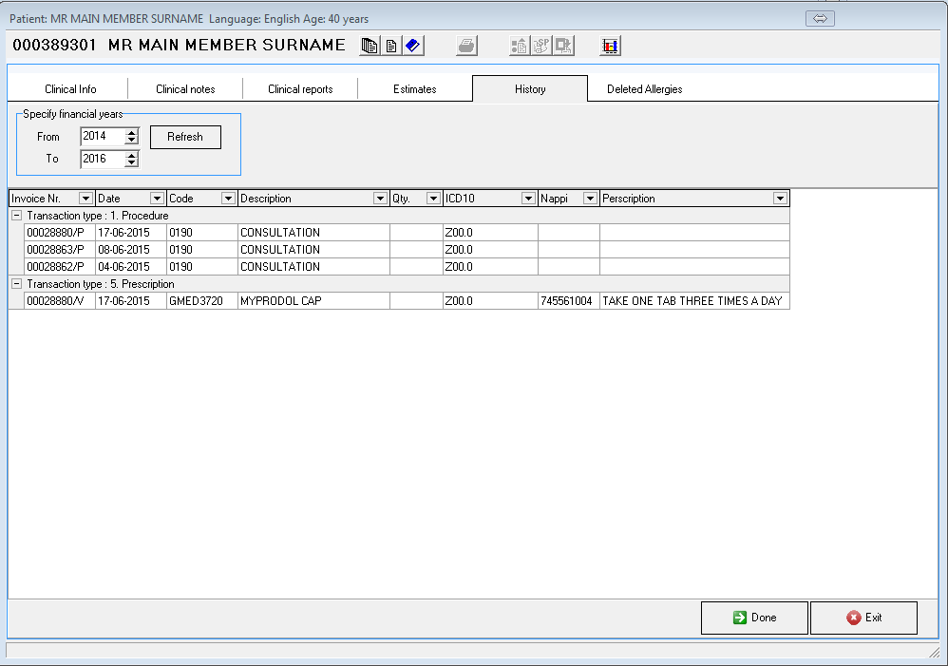Image resolution: width=948 pixels, height=666 pixels.
Task: Click the stacked multiple-pages documents icon
Action: point(370,46)
